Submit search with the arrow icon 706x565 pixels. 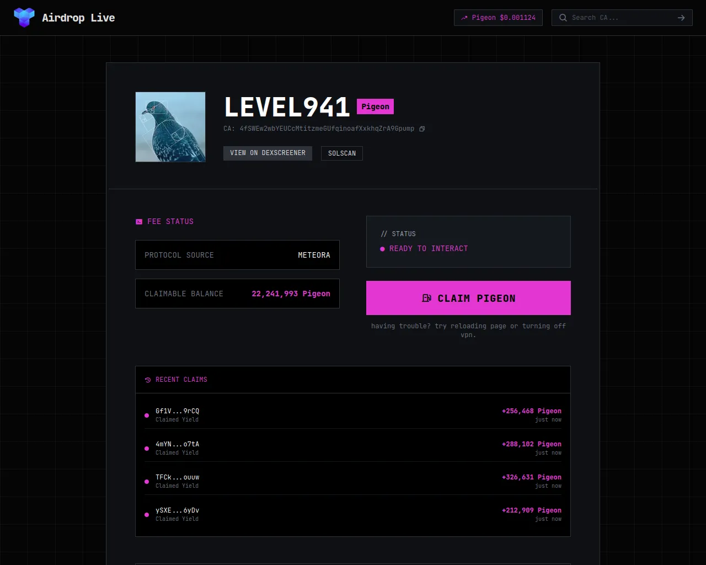[681, 18]
